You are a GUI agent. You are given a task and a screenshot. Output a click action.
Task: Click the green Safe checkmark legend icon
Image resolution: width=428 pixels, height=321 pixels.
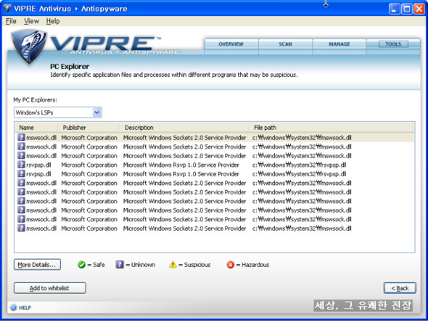coord(82,265)
